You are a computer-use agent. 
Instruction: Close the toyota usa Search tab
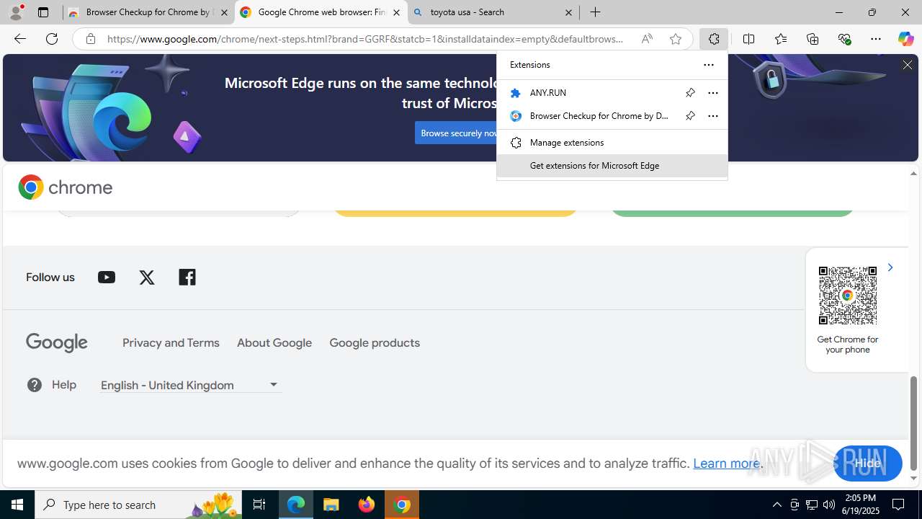(x=568, y=12)
